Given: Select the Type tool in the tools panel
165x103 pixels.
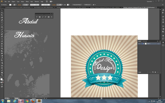Looking at the screenshot, I should pyautogui.click(x=2, y=22).
